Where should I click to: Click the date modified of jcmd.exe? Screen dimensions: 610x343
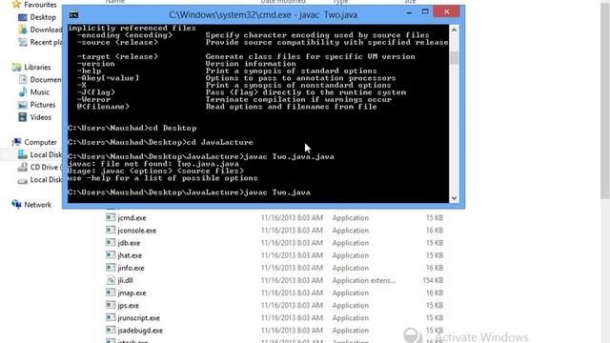pyautogui.click(x=292, y=218)
